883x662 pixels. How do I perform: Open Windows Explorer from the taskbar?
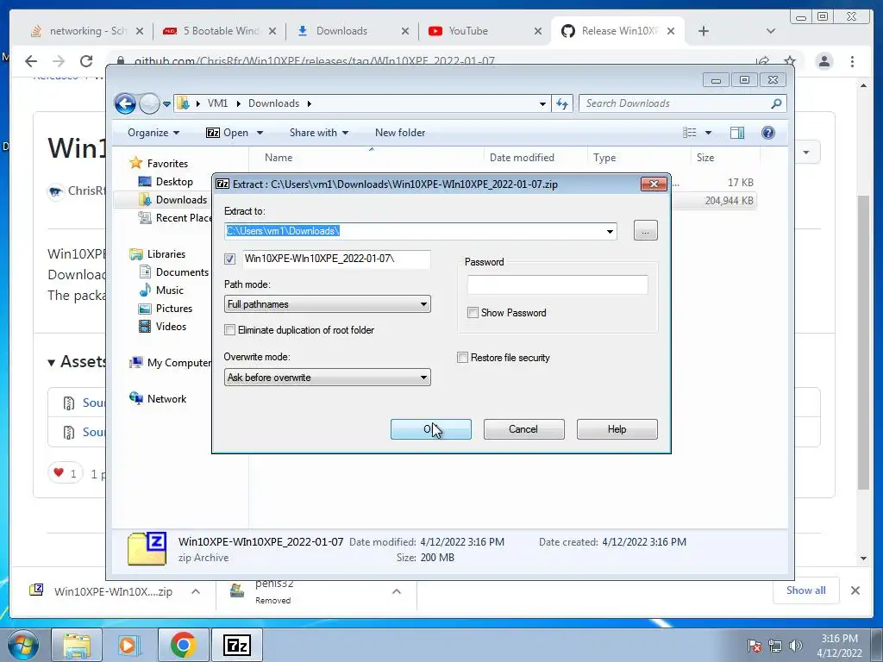pos(77,645)
